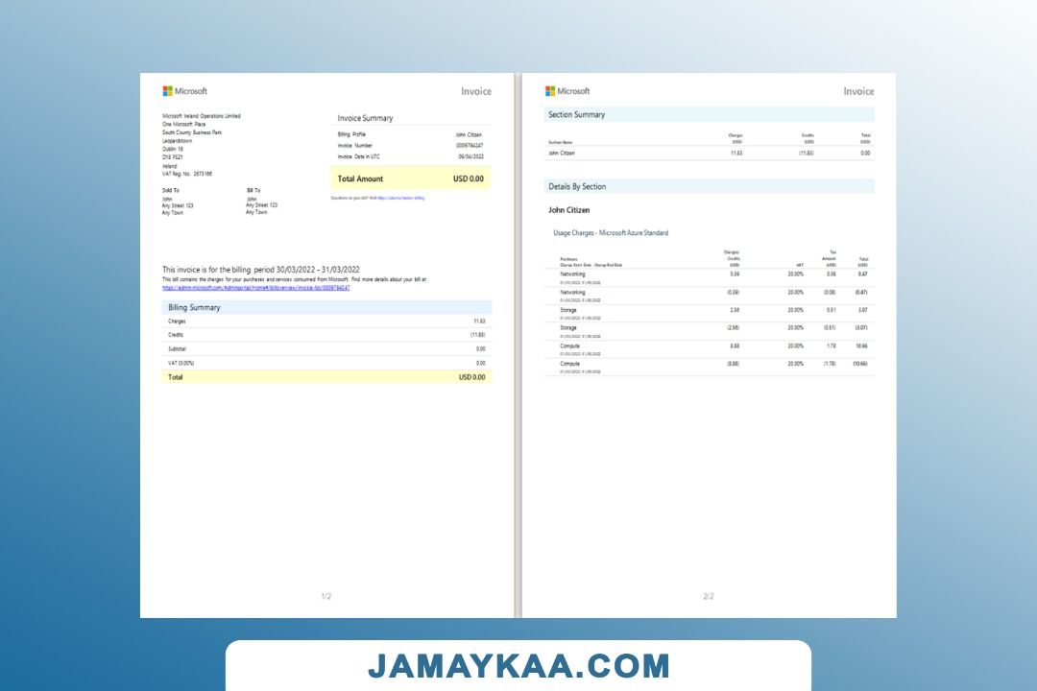This screenshot has width=1037, height=691.
Task: Click Usage Charges - Microsoft Azure Standard heading
Action: tap(610, 233)
